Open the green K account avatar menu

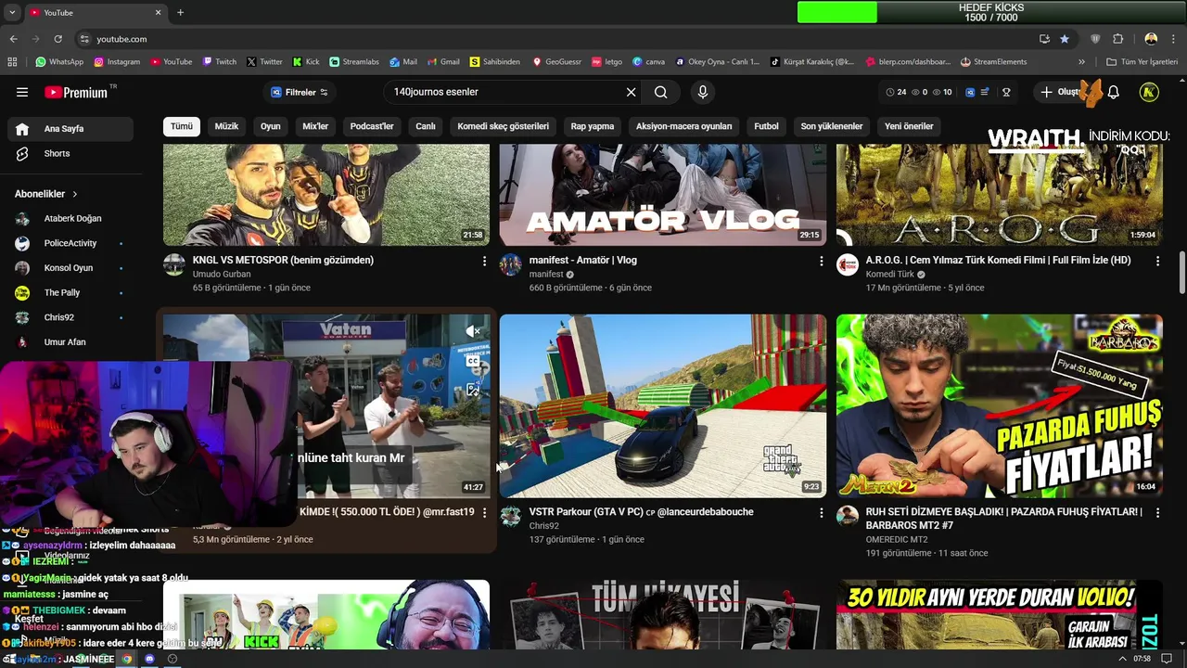coord(1149,92)
